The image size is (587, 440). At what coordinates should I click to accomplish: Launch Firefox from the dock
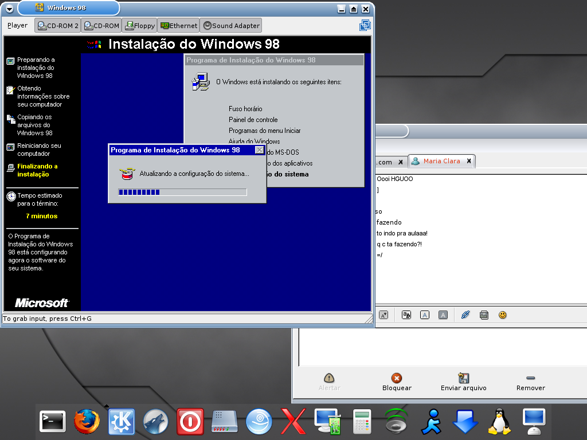87,421
